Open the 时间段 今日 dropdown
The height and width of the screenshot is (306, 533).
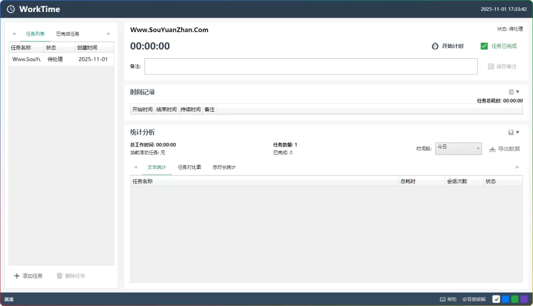coord(458,148)
